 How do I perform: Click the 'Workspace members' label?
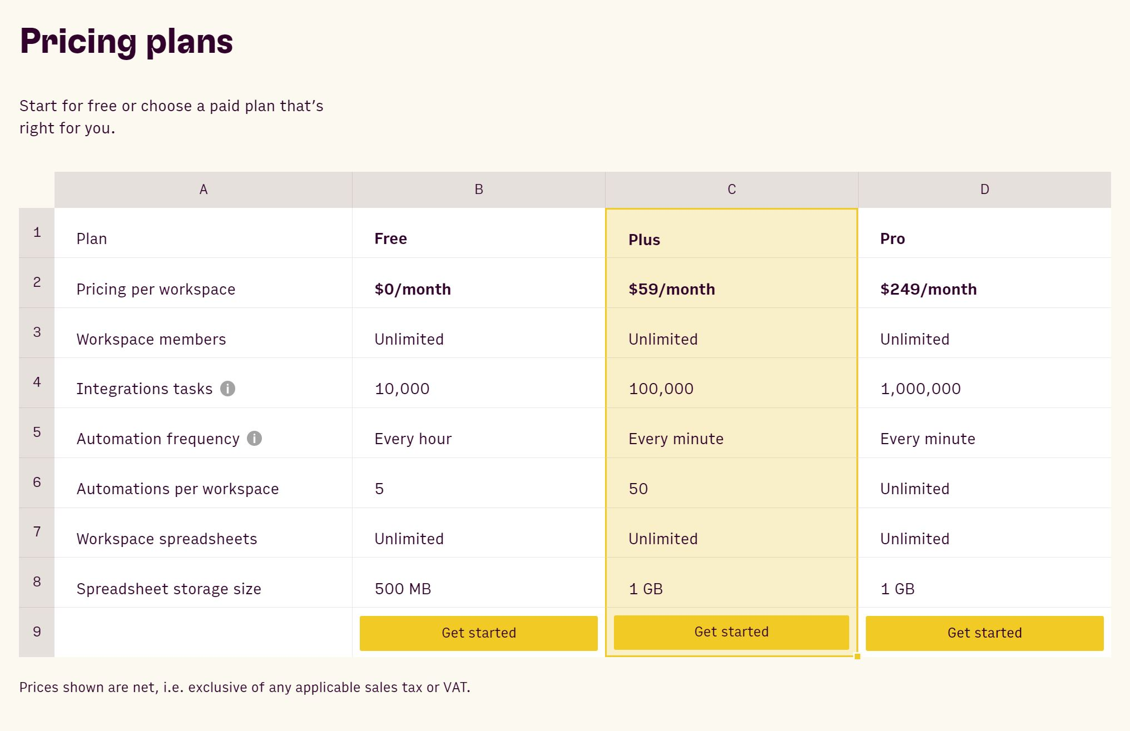(x=151, y=340)
